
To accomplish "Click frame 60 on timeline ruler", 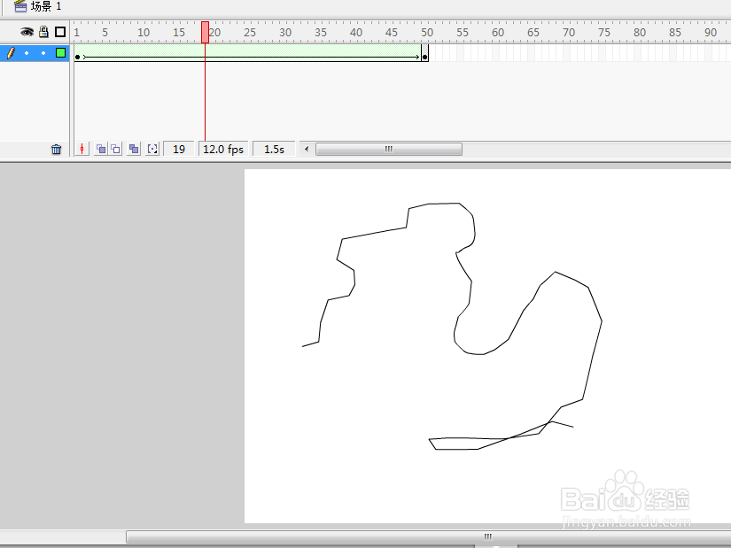I will 498,33.
